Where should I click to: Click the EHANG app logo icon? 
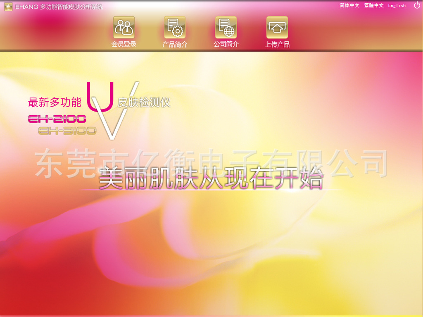pyautogui.click(x=8, y=7)
